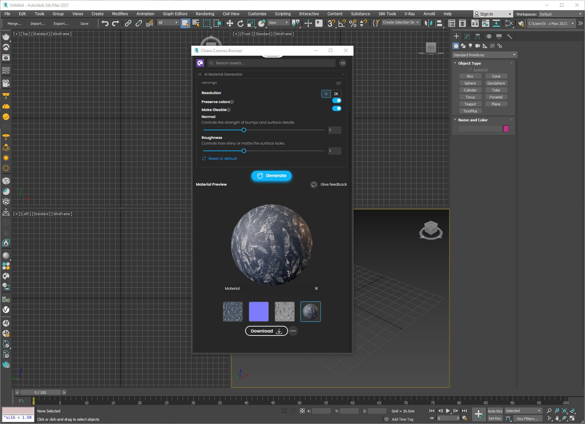Click the Align tool icon

point(439,23)
